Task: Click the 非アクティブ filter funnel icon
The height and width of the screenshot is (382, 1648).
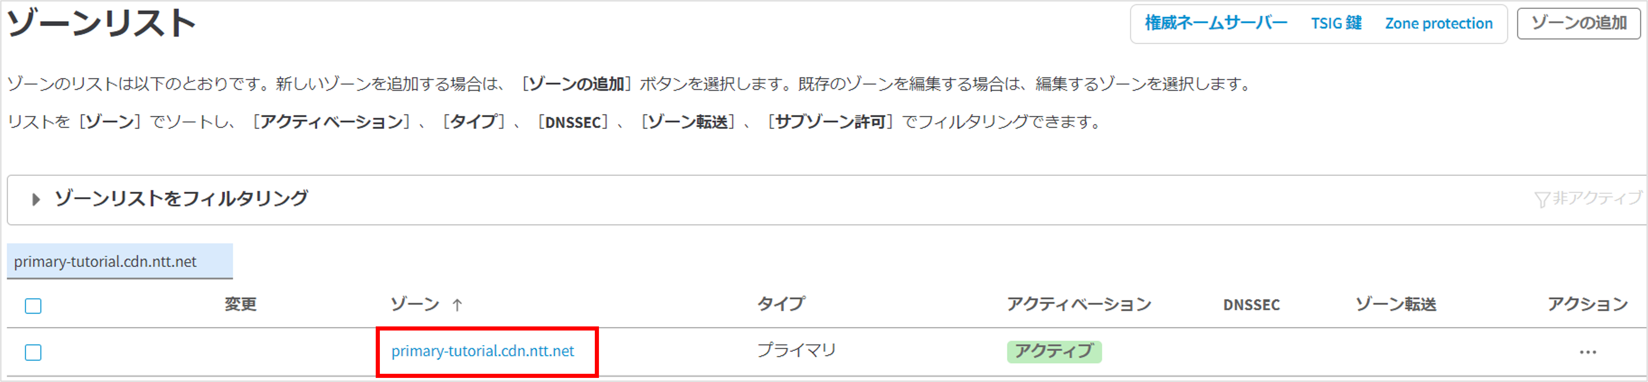Action: [1541, 200]
